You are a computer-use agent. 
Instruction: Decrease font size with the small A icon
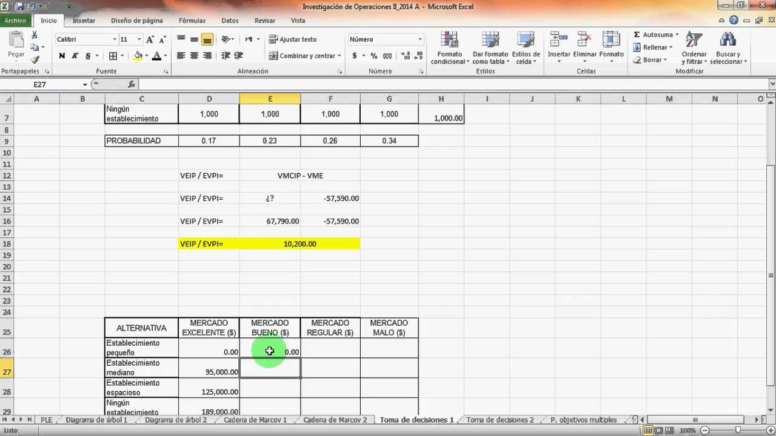tap(161, 39)
